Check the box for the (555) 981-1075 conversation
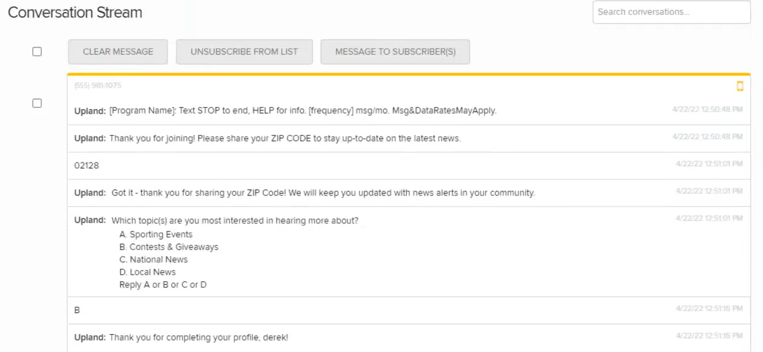The width and height of the screenshot is (763, 352). point(37,103)
